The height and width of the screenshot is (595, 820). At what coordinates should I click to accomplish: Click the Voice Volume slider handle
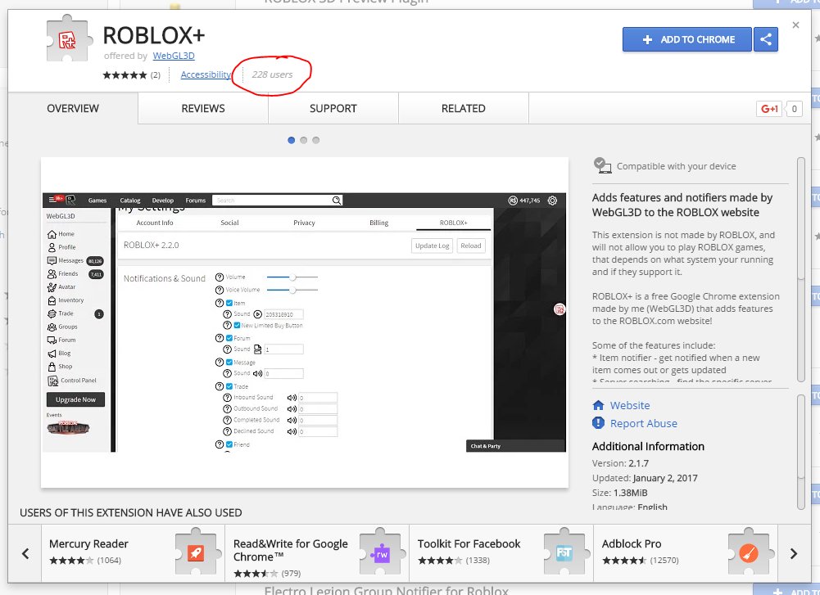(293, 290)
